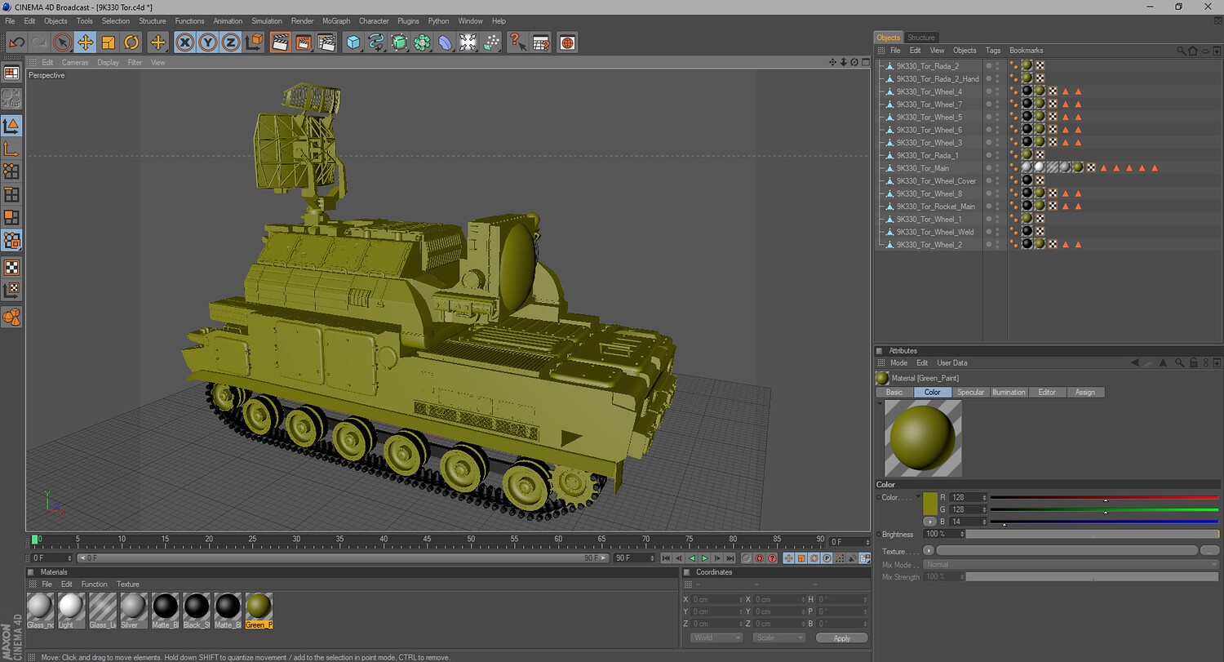Select the Live Selection tool

point(63,42)
